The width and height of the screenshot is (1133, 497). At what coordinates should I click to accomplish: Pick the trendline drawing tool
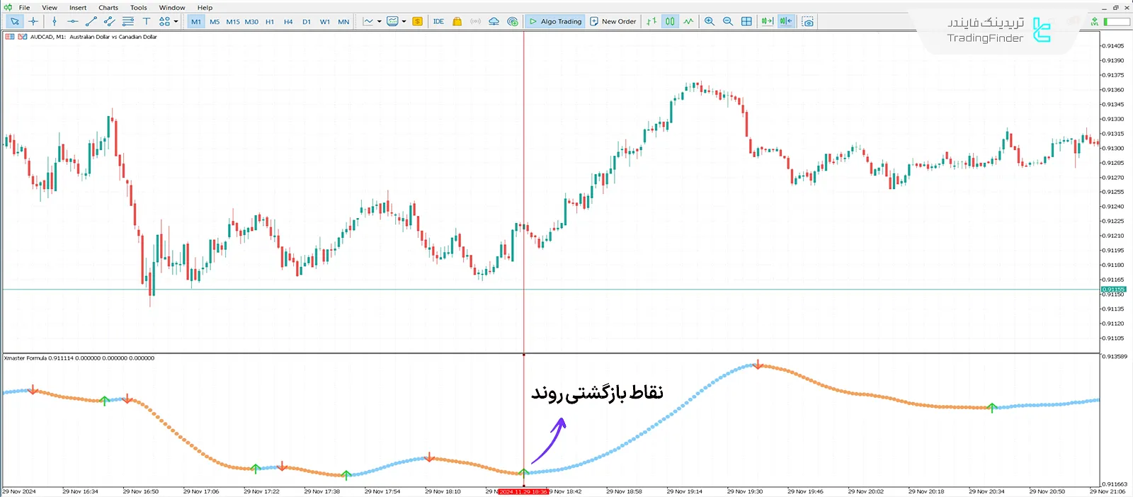tap(91, 21)
